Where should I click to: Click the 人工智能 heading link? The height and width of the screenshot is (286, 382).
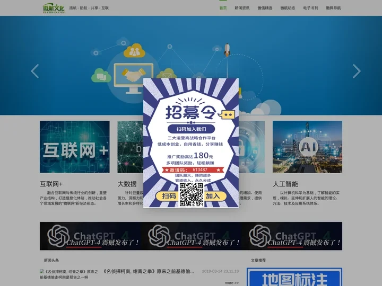[285, 184]
